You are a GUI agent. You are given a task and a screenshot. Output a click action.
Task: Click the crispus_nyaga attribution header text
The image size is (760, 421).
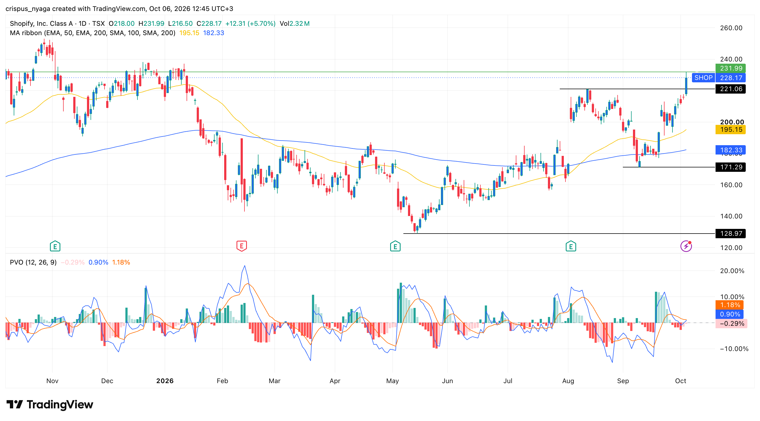click(x=119, y=9)
